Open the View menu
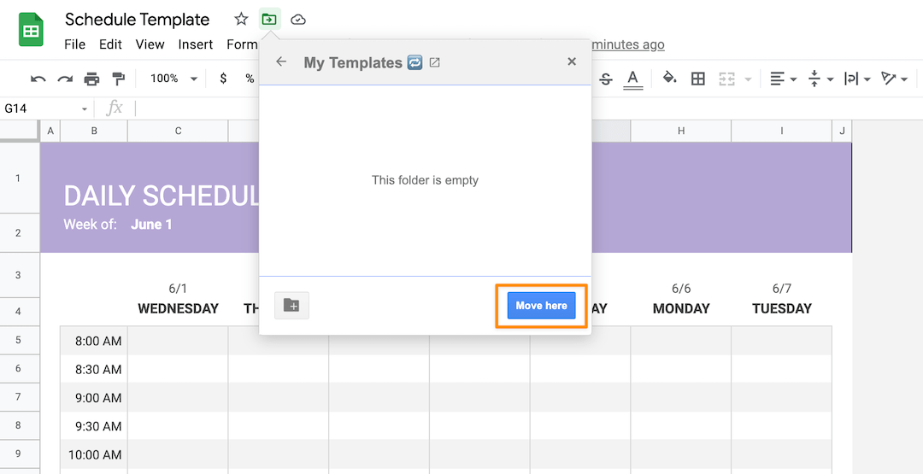The image size is (923, 474). point(150,44)
